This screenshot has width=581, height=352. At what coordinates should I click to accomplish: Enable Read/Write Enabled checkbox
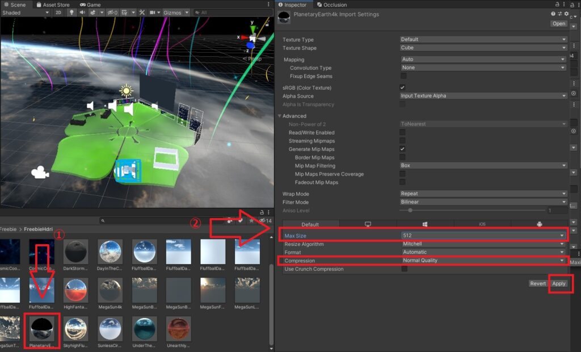tap(402, 132)
